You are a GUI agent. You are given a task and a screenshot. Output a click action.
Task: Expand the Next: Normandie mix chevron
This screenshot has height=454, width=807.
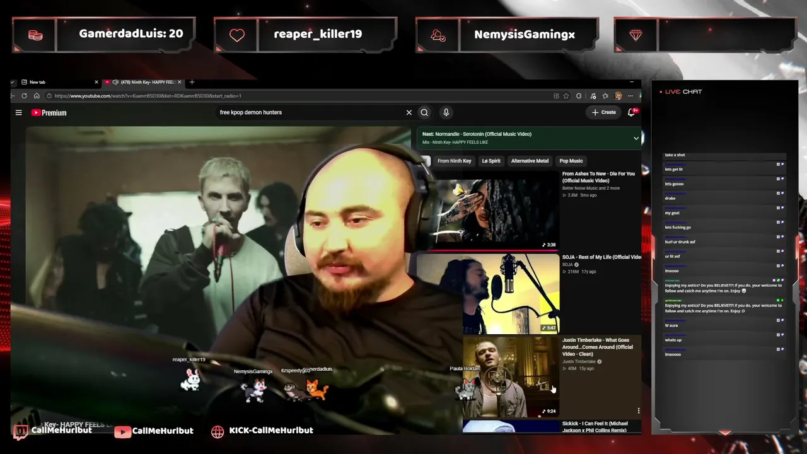[x=636, y=138]
